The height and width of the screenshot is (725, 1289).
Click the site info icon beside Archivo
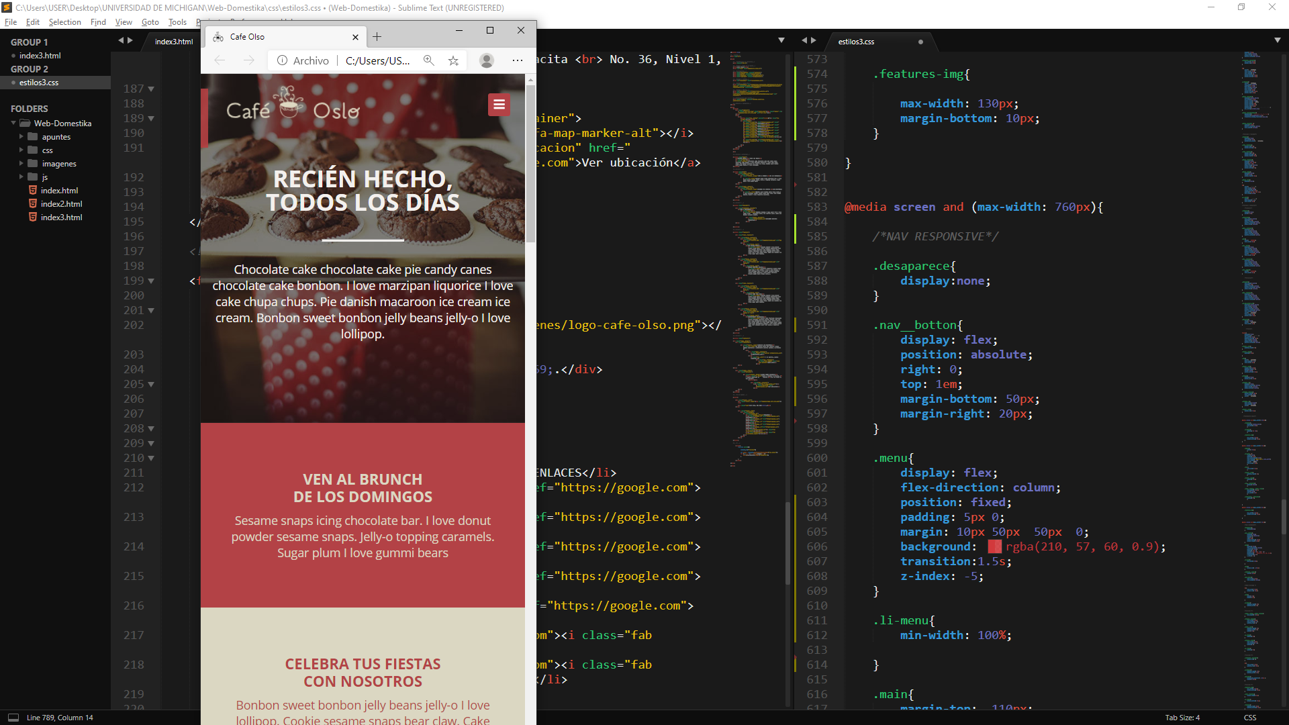(x=283, y=60)
